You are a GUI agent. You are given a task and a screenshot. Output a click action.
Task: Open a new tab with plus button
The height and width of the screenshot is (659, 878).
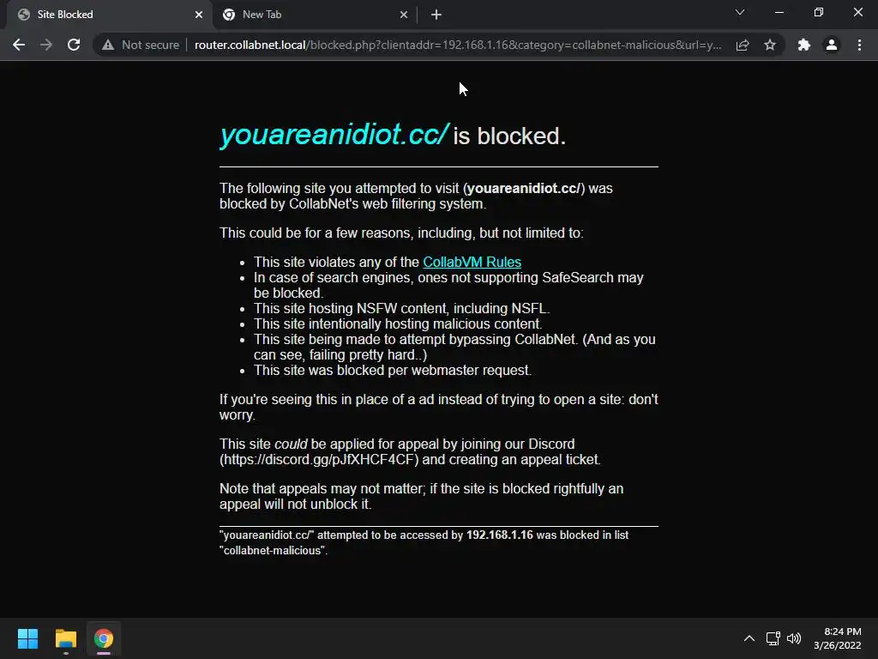[x=436, y=15]
